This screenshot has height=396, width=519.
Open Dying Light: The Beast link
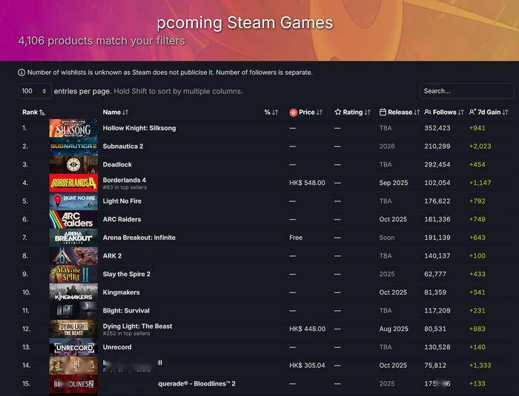pos(137,326)
